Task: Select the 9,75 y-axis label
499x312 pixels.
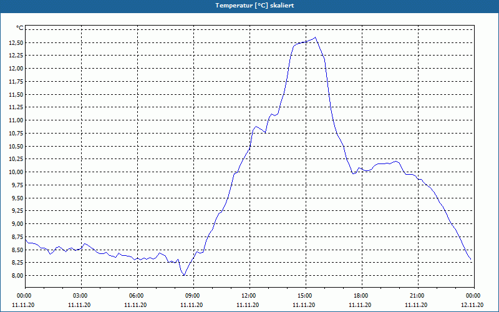Action: coord(17,185)
